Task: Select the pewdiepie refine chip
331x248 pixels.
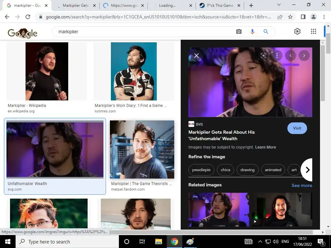Action: point(201,170)
